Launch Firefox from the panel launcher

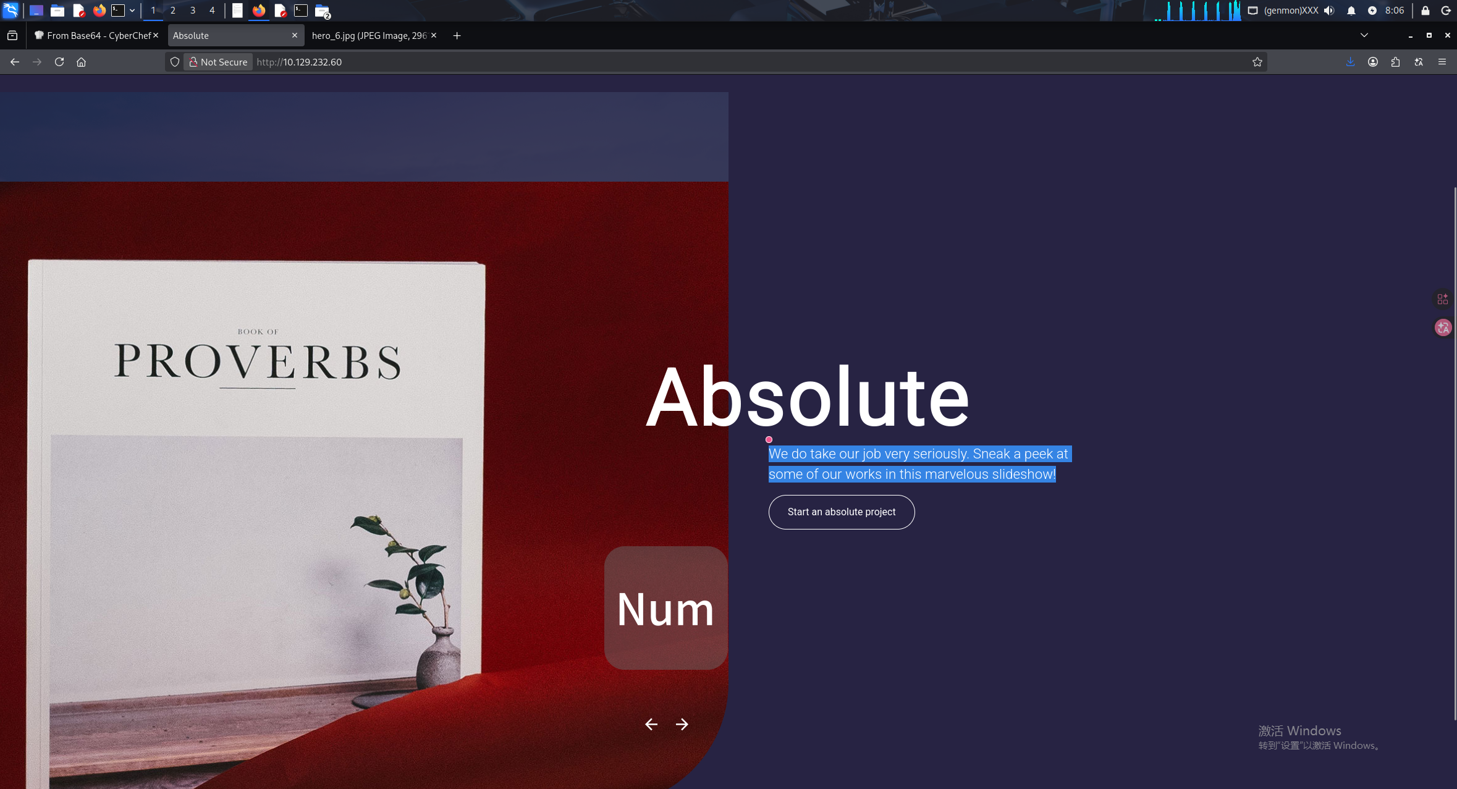[99, 11]
